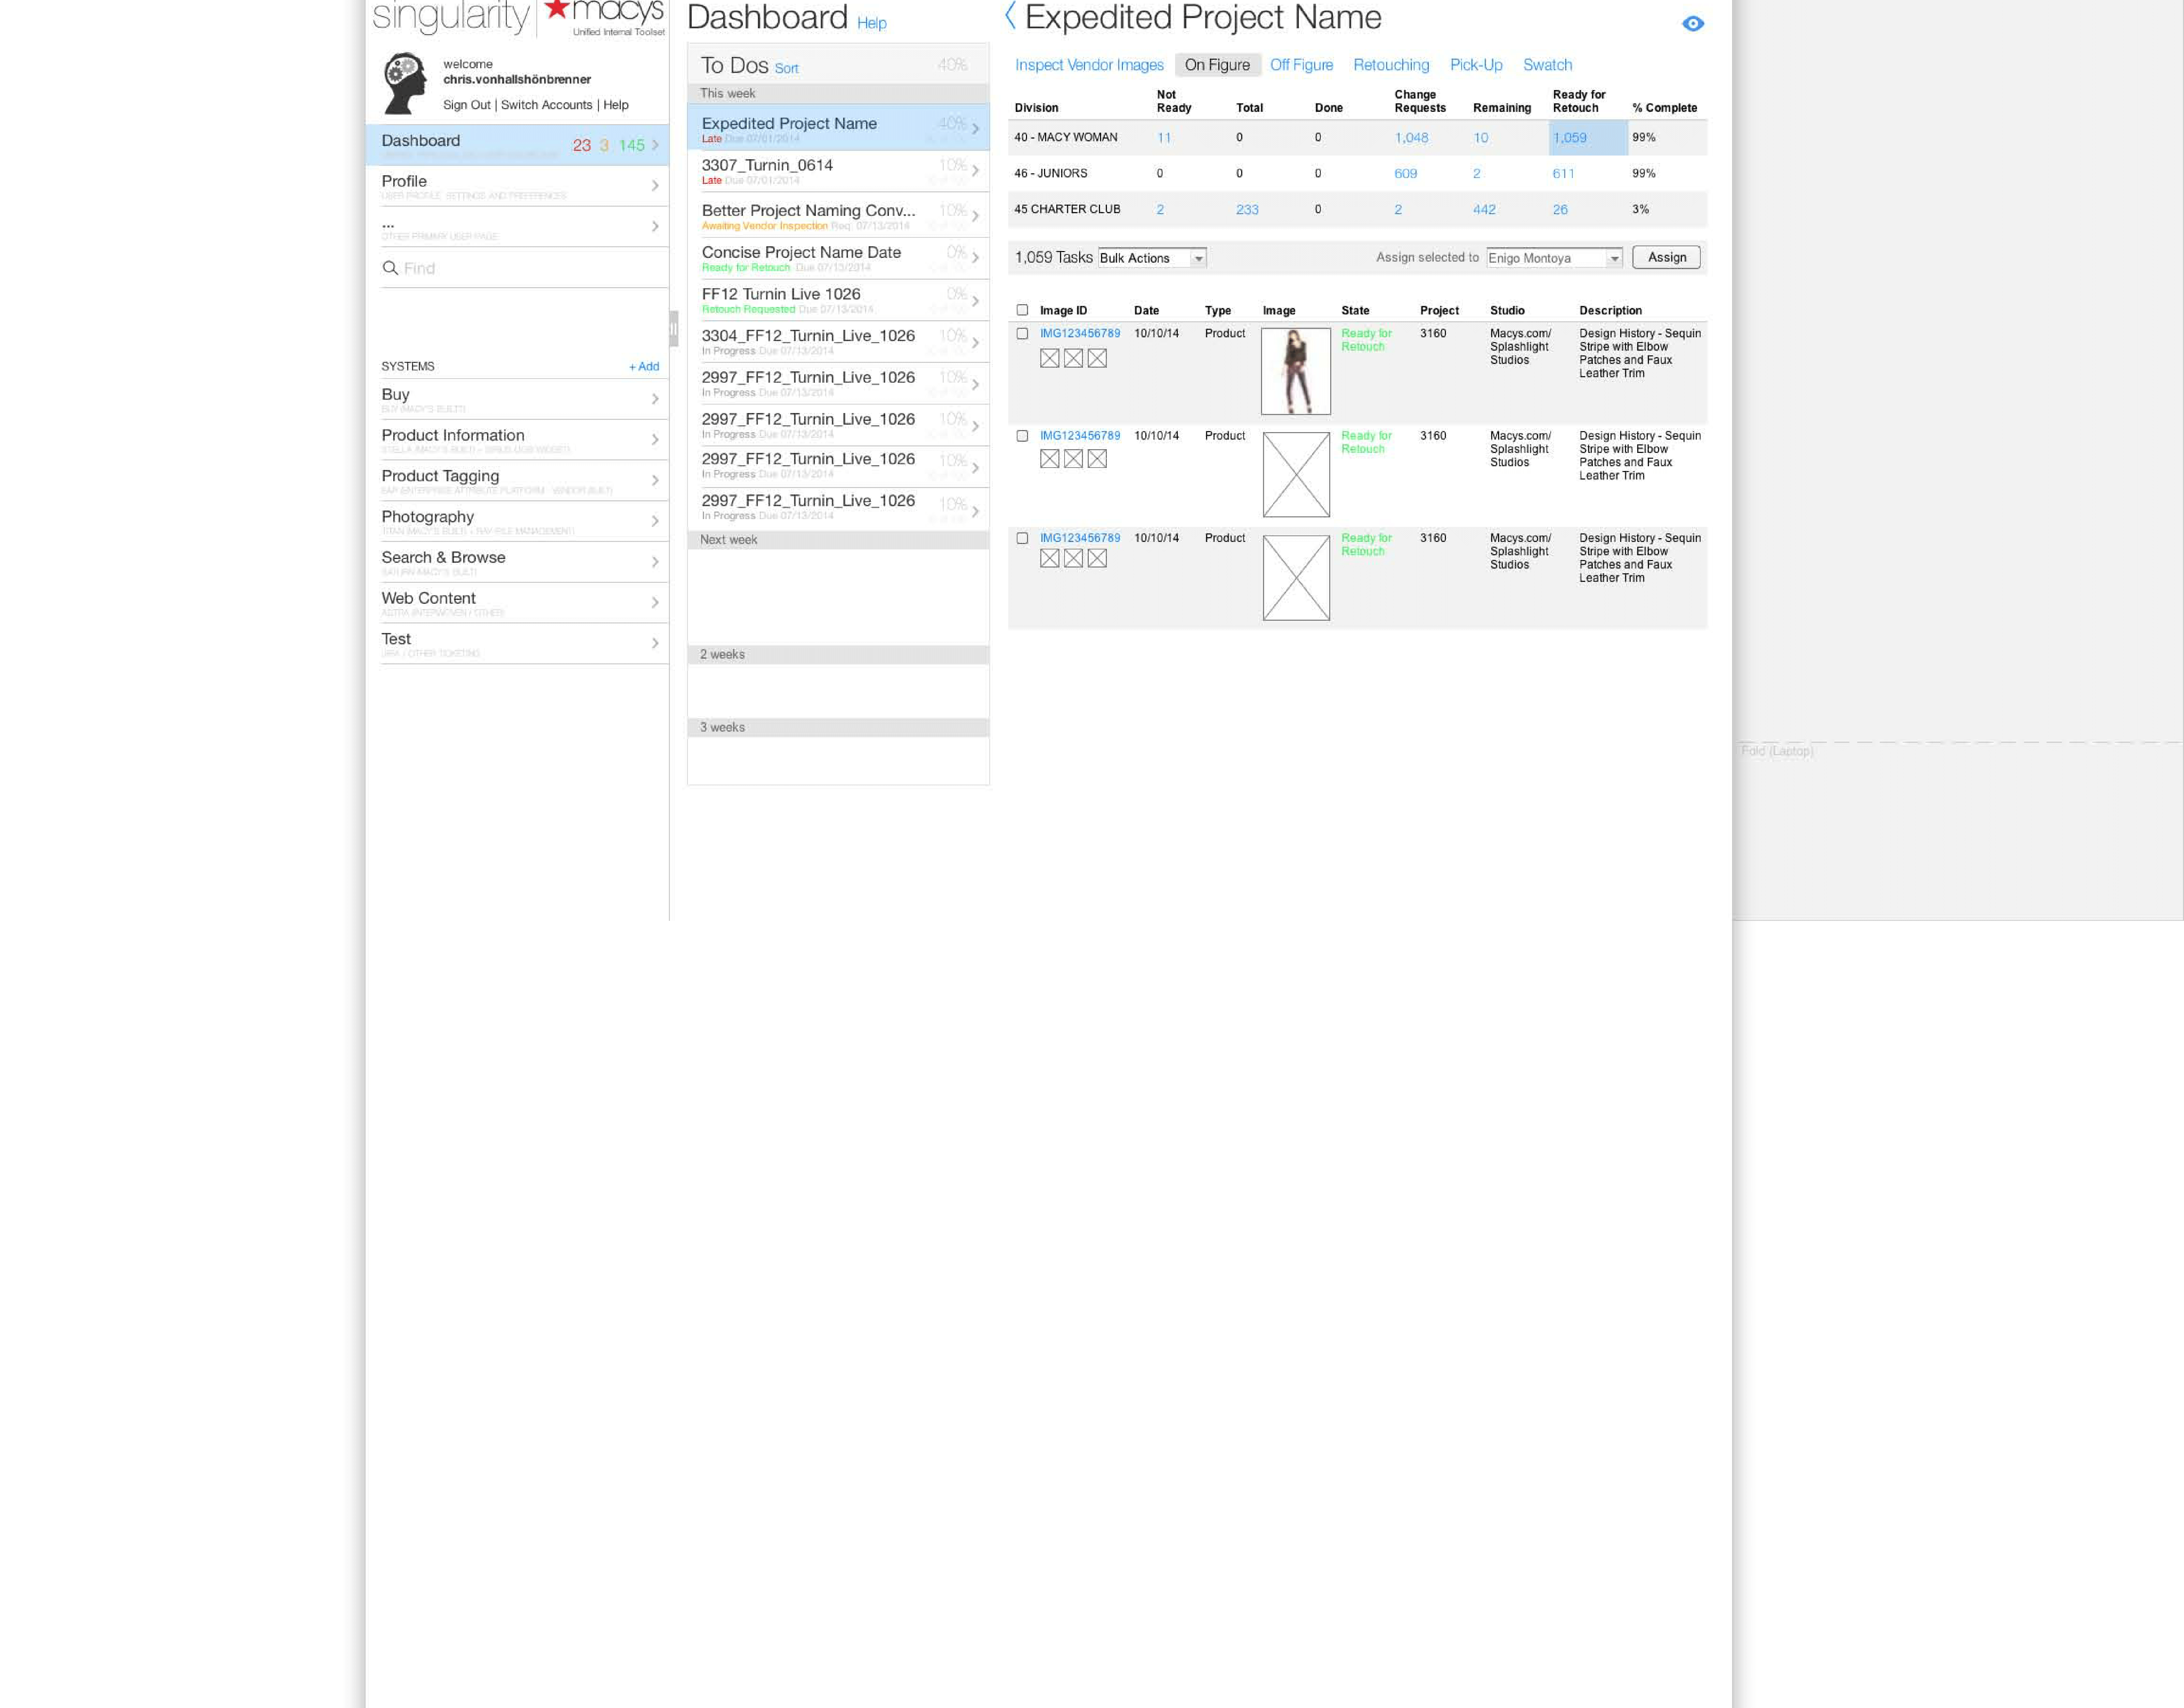The height and width of the screenshot is (1708, 2184).
Task: Click last placeholder icon under first image ID
Action: coord(1097,358)
